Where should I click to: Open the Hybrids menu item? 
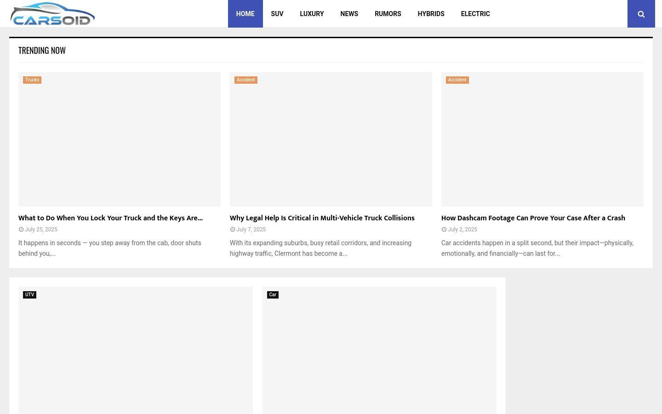(431, 14)
